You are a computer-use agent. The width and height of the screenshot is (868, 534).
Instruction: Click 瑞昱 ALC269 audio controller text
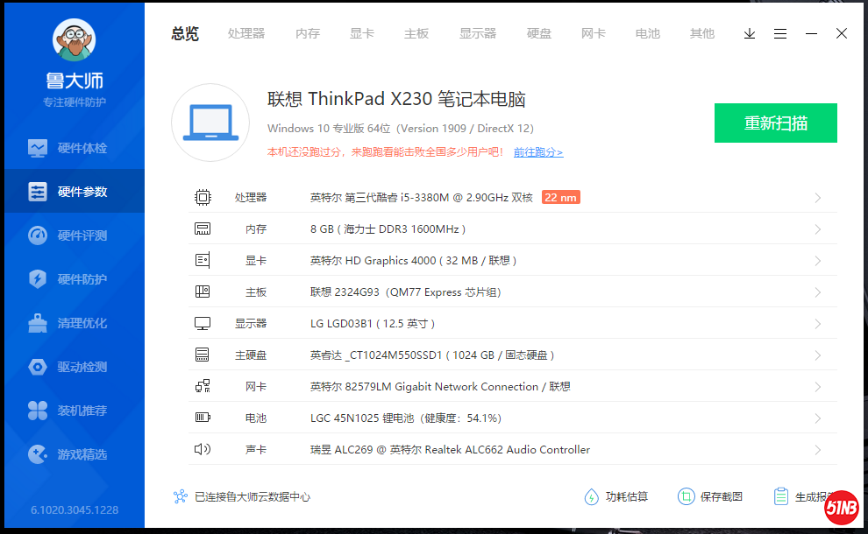click(x=450, y=449)
